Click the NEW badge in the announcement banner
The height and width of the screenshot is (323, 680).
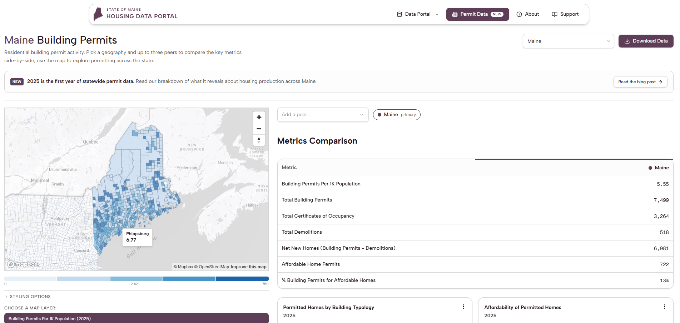click(17, 81)
